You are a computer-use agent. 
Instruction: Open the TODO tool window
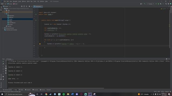click(x=21, y=90)
